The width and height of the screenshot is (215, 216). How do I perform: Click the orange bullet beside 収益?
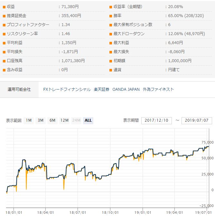4,6
